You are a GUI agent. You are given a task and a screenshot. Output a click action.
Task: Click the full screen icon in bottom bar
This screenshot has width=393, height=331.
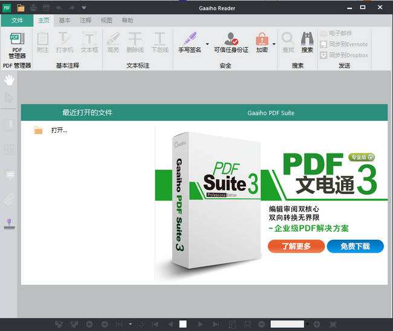pyautogui.click(x=333, y=324)
